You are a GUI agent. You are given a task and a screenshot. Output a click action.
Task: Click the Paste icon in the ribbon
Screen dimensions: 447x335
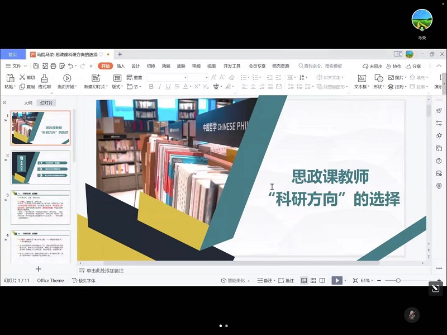9,79
